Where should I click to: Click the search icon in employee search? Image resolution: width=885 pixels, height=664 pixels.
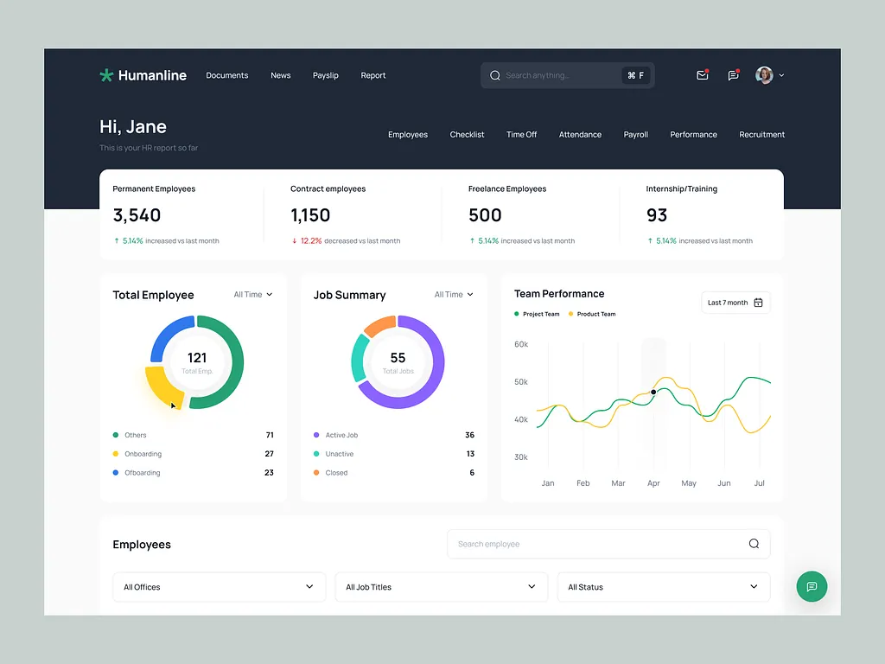[754, 544]
